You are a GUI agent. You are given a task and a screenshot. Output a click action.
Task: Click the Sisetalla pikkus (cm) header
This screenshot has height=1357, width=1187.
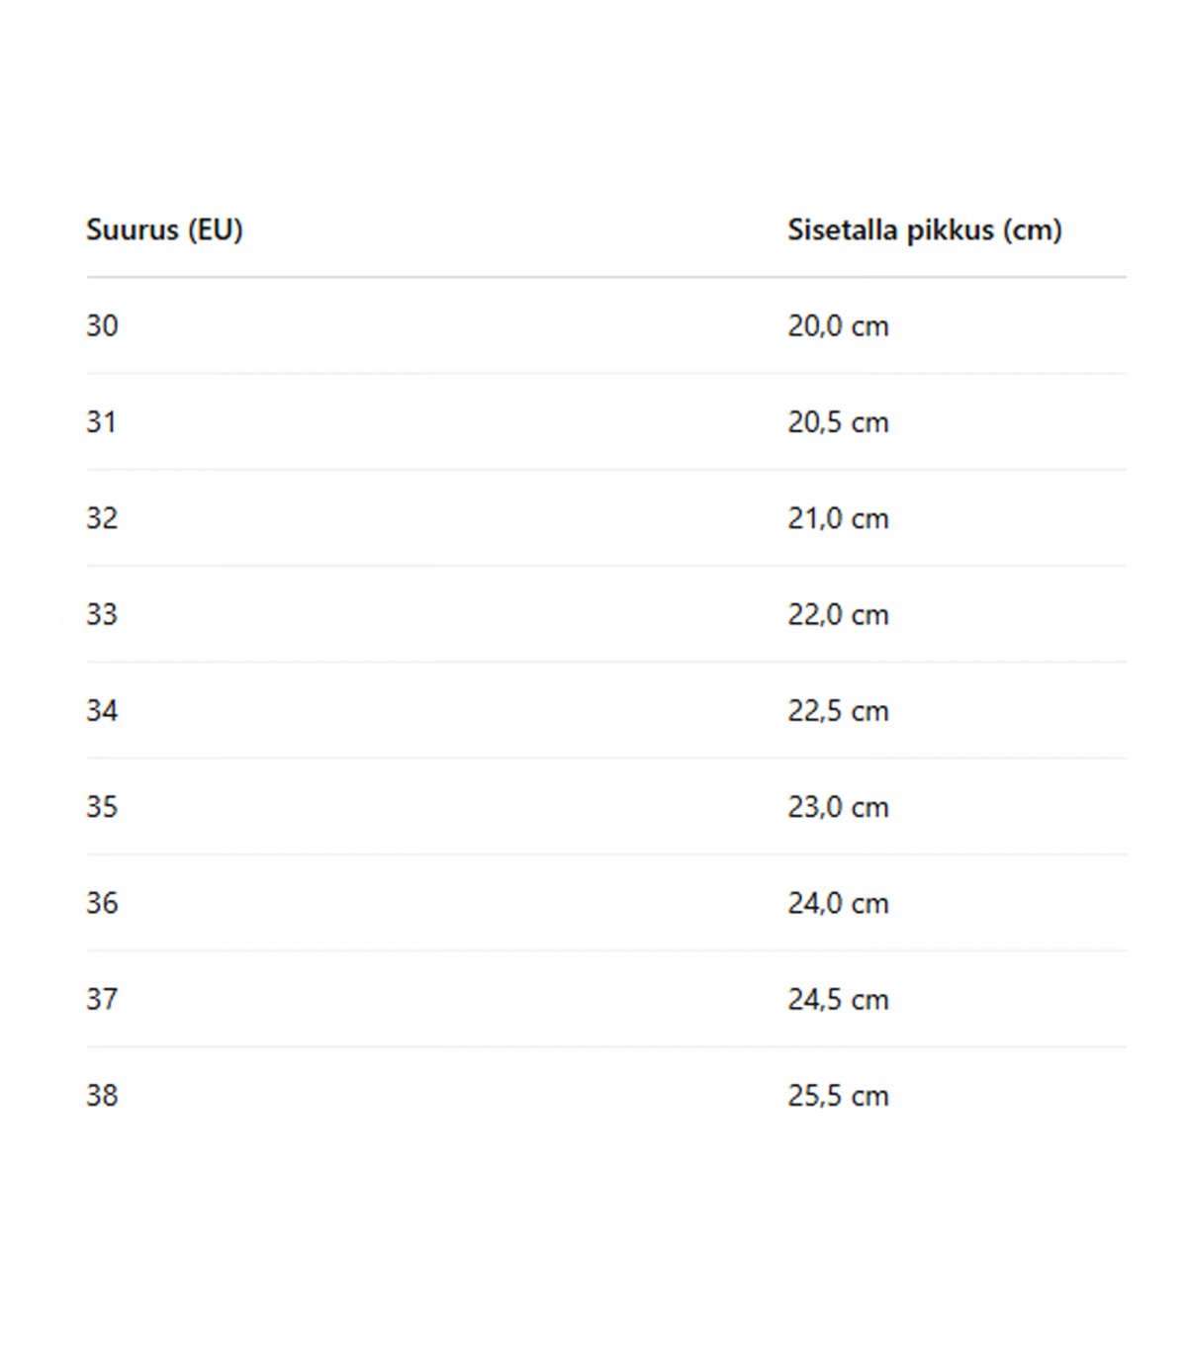925,229
